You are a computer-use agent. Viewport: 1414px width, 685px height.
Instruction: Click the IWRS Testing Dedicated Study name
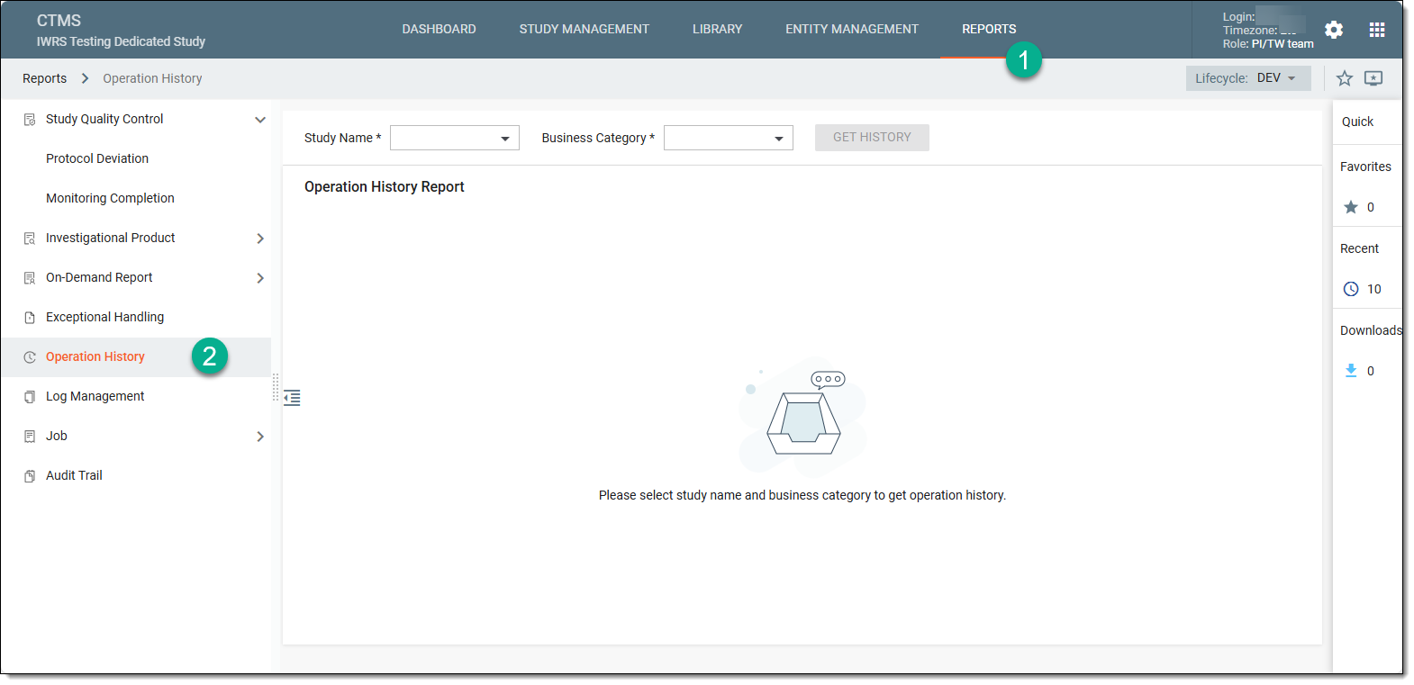[x=121, y=42]
